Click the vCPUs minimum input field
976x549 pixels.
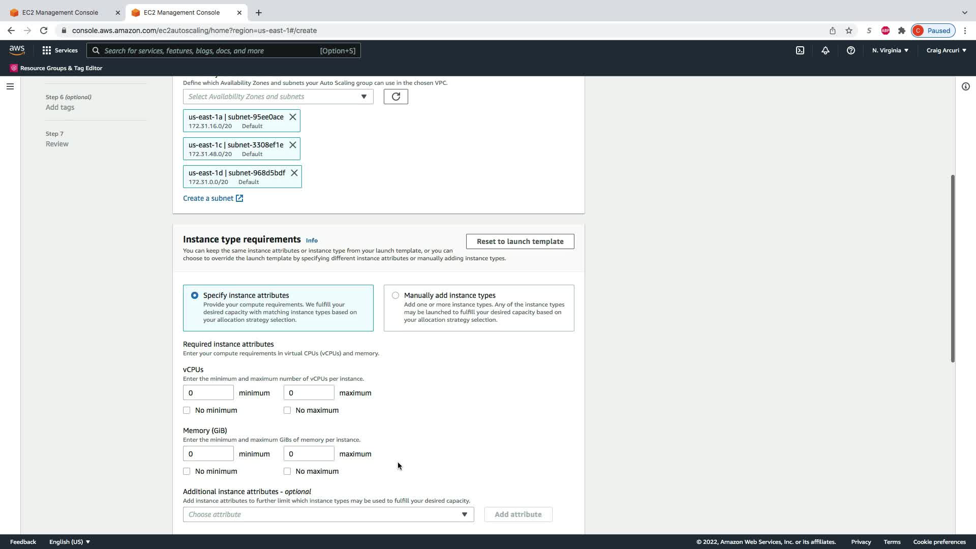click(x=208, y=392)
